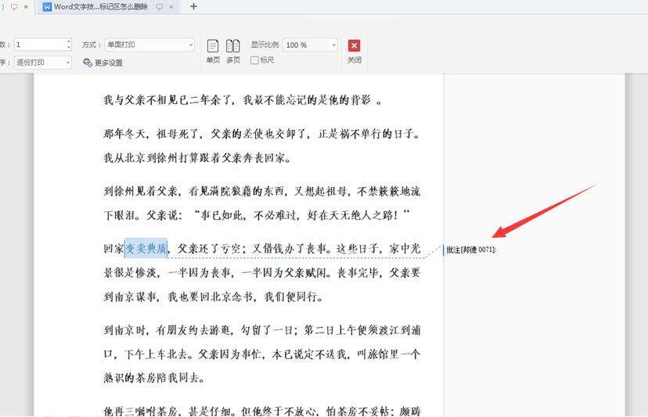
Task: Click the comment 批注[邦德 0071] in the margin
Action: (471, 250)
